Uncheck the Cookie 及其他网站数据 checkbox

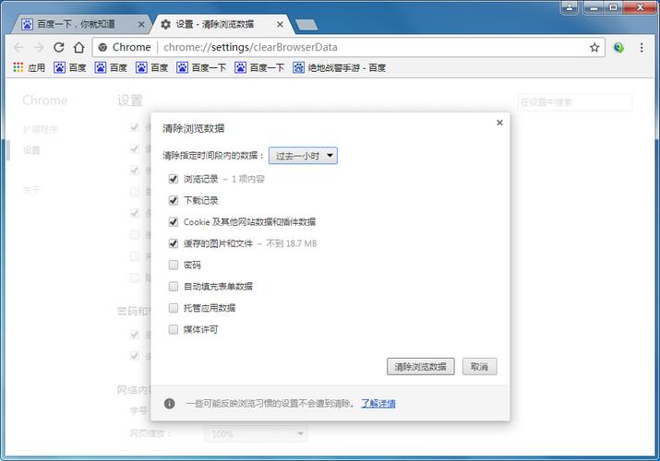[x=174, y=222]
